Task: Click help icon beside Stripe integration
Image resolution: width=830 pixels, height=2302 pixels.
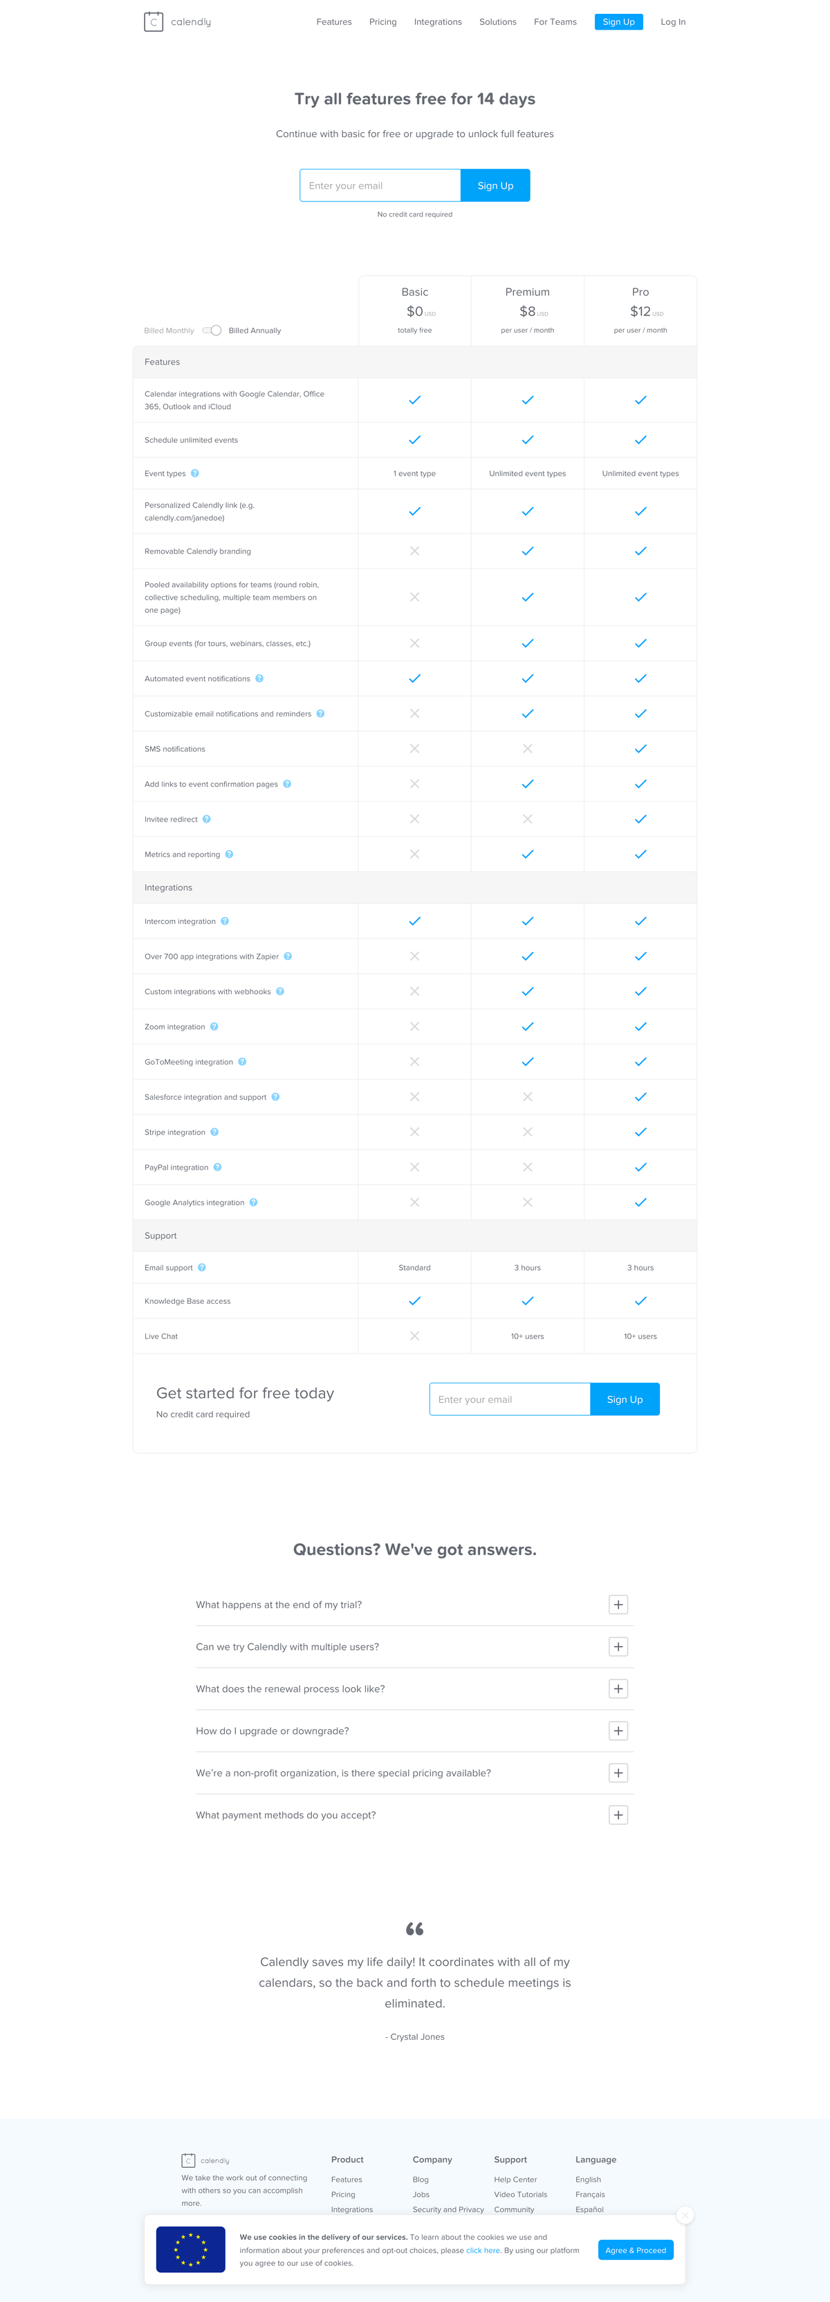Action: [214, 1132]
